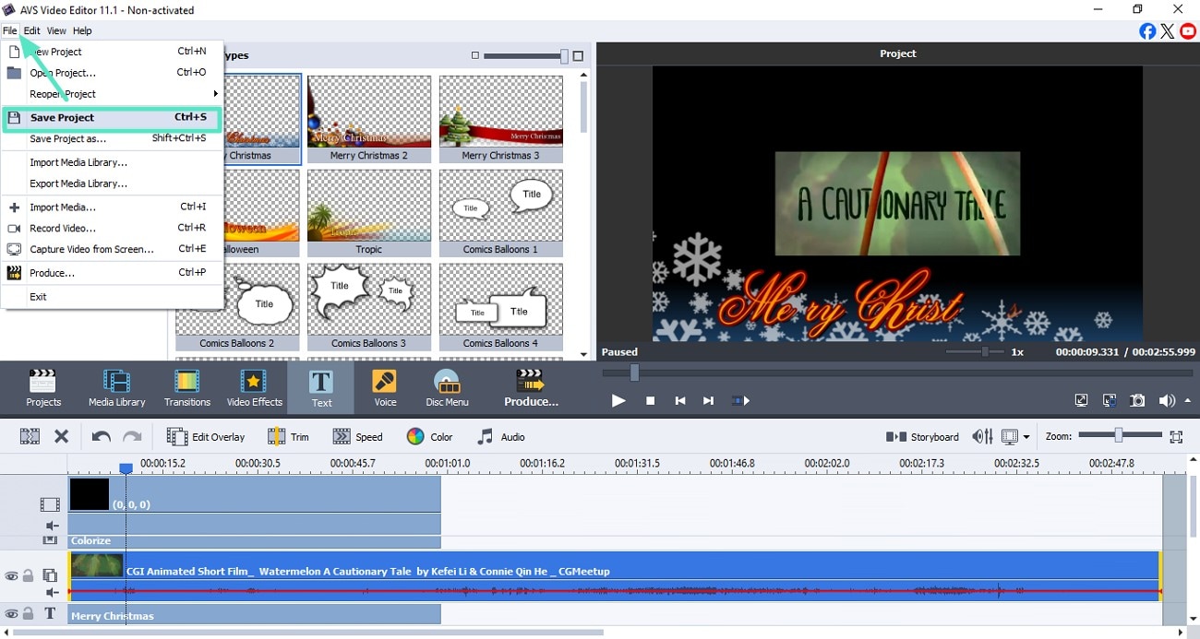This screenshot has height=639, width=1200.
Task: Select Capture Video from Screen...
Action: click(112, 249)
